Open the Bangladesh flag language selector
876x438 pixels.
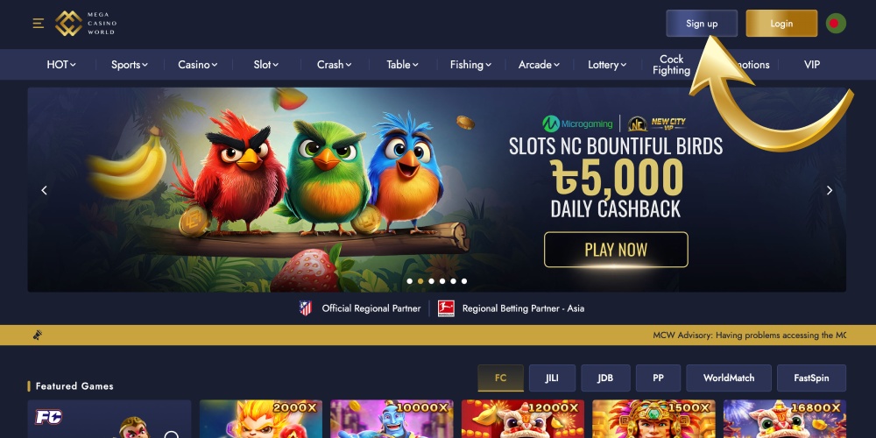click(836, 24)
